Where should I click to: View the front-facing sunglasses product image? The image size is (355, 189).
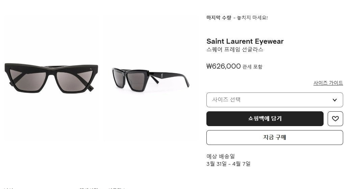pos(51,78)
